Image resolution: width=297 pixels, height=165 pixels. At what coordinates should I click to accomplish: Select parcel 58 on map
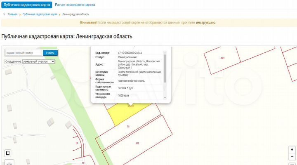(83, 163)
